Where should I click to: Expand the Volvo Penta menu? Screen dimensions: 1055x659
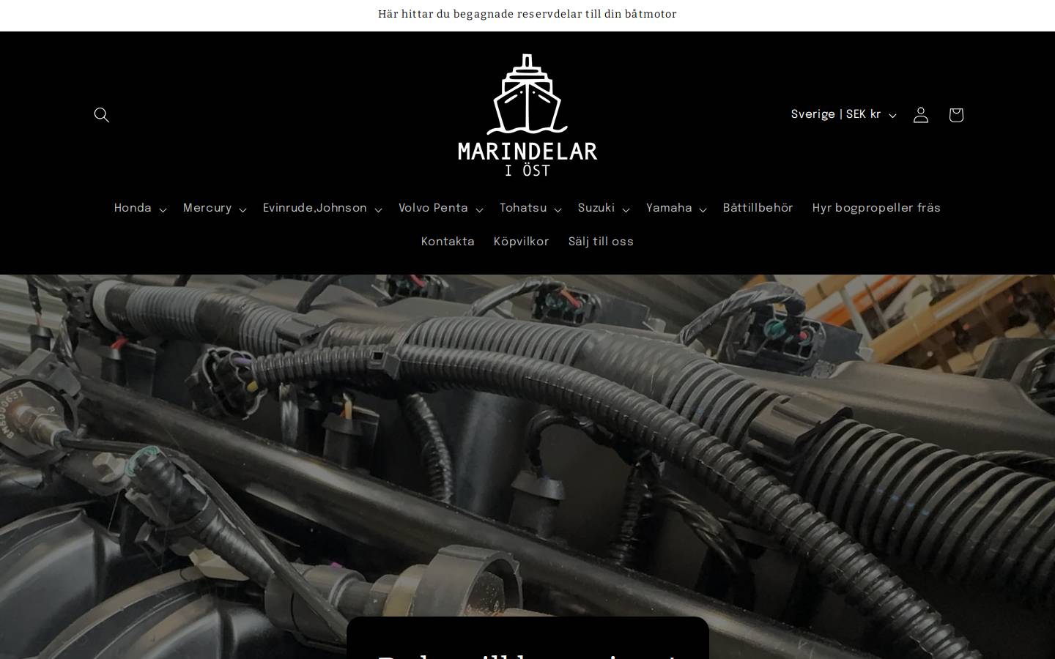440,209
